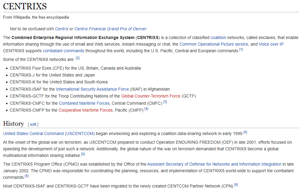Viewport: 302px width, 192px height.
Task: Open International Security Assistance Force link
Action: [92, 89]
